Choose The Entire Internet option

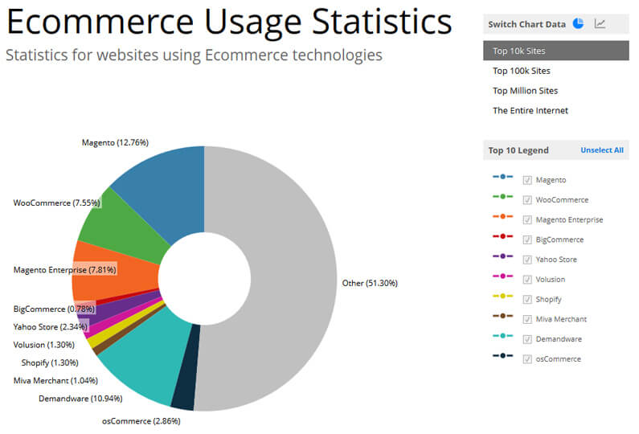[530, 110]
